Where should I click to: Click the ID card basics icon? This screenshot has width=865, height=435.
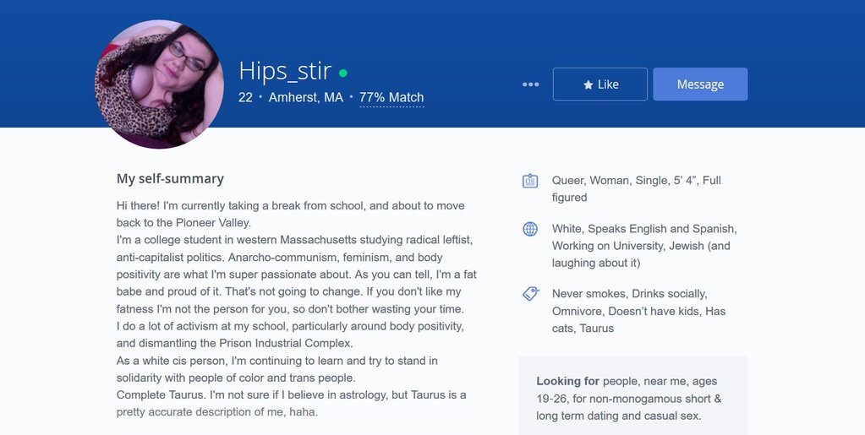tap(530, 181)
